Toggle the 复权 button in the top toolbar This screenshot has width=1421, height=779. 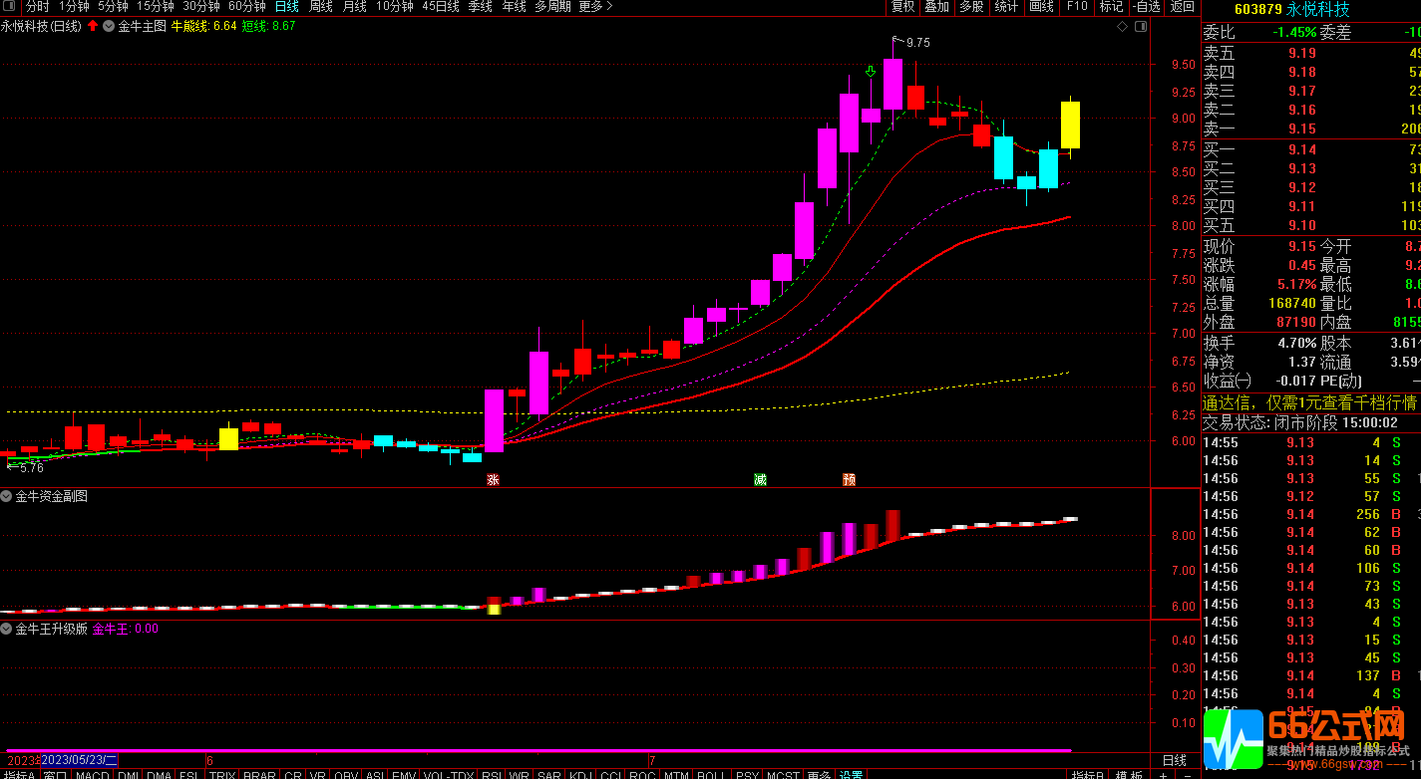902,6
